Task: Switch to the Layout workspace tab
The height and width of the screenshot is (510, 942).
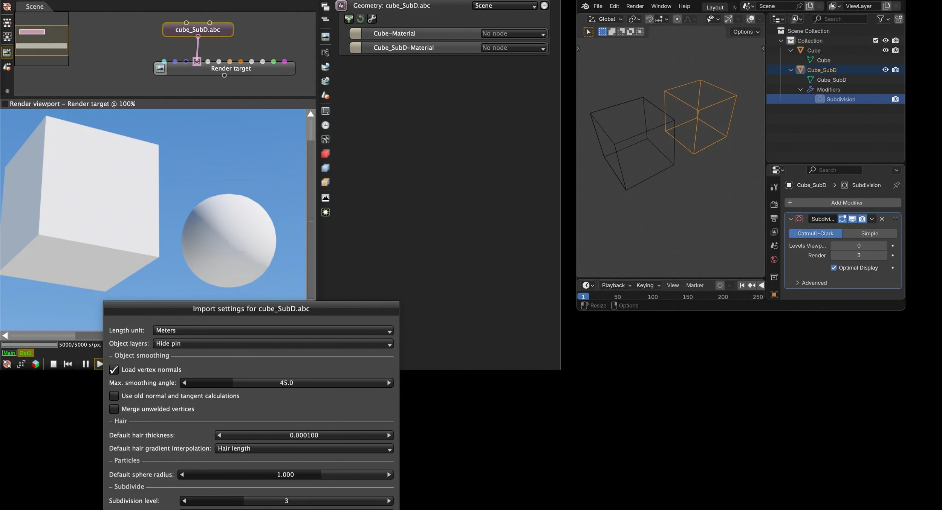Action: 714,7
